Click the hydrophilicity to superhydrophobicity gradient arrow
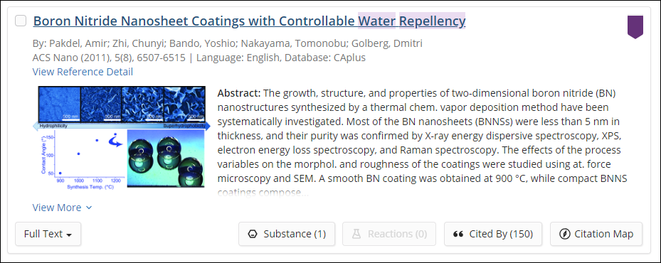Screen dimensions: 661x263 (x=122, y=126)
